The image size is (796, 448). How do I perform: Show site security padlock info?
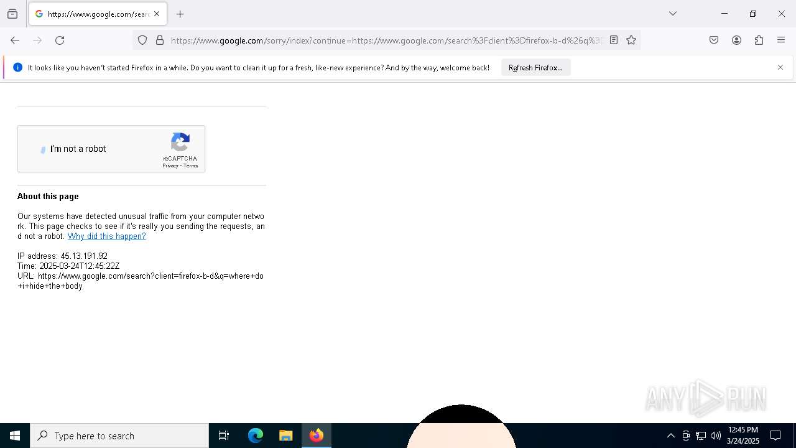point(160,40)
